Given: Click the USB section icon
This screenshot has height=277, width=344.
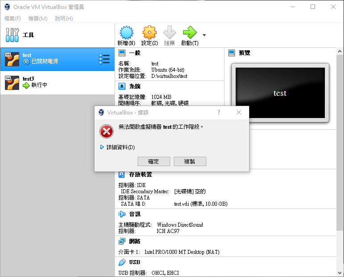Looking at the screenshot, I should [x=122, y=262].
